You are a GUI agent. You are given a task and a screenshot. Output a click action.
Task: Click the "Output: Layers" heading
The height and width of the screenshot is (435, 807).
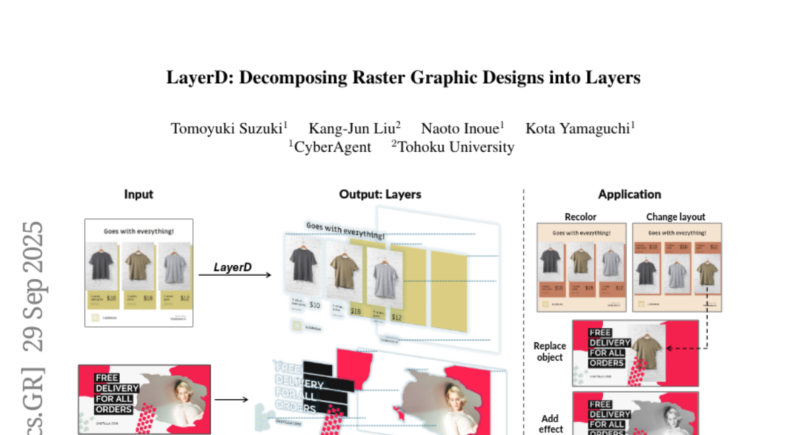pos(380,195)
